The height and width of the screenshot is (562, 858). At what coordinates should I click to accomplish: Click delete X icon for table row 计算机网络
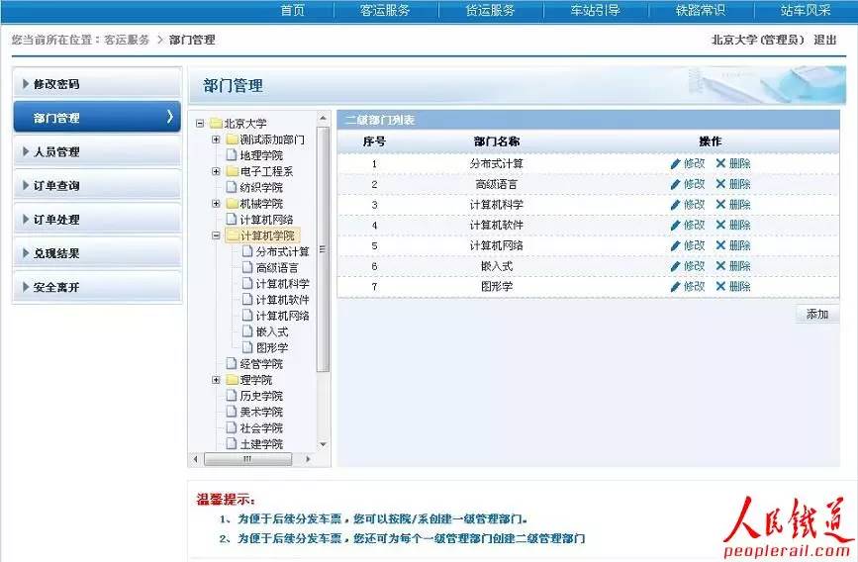coord(720,245)
